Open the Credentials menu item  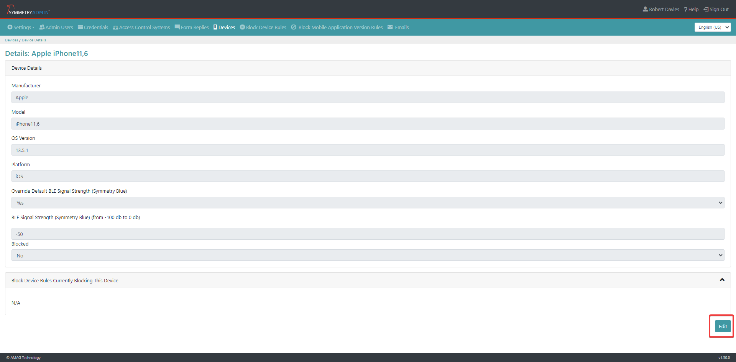[93, 27]
